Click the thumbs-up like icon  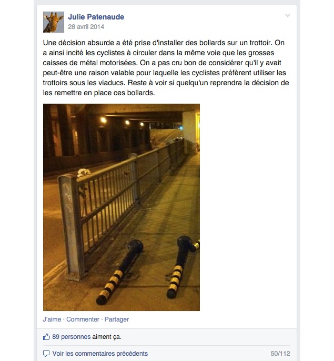pyautogui.click(x=46, y=337)
